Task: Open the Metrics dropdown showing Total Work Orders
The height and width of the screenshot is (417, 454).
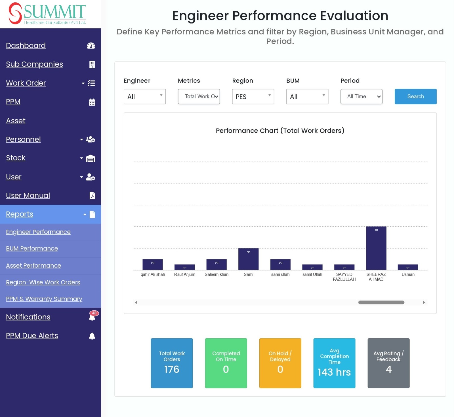Action: pyautogui.click(x=199, y=97)
